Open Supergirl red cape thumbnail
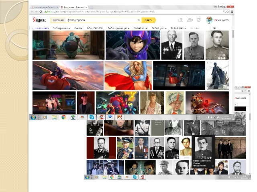This screenshot has height=192, width=257. 128,76
